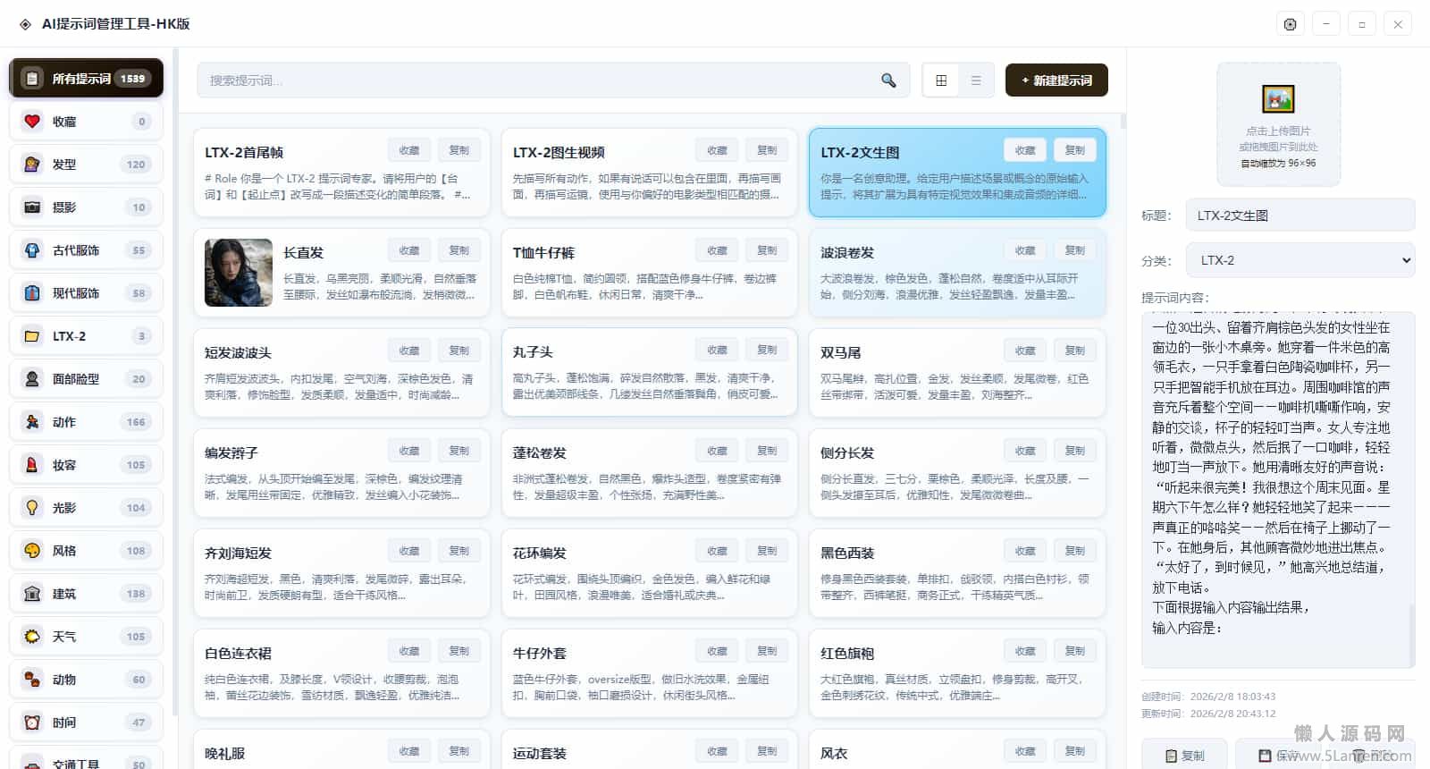Select the 摄影 camera category
Image resolution: width=1430 pixels, height=769 pixels.
click(x=86, y=207)
